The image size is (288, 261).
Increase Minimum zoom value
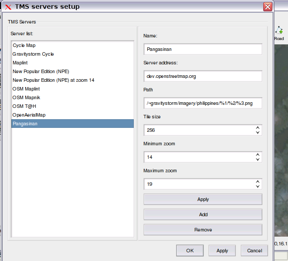[x=258, y=154]
